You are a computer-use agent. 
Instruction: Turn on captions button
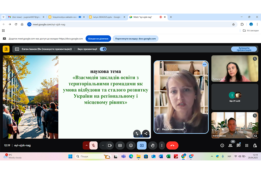[120, 145]
